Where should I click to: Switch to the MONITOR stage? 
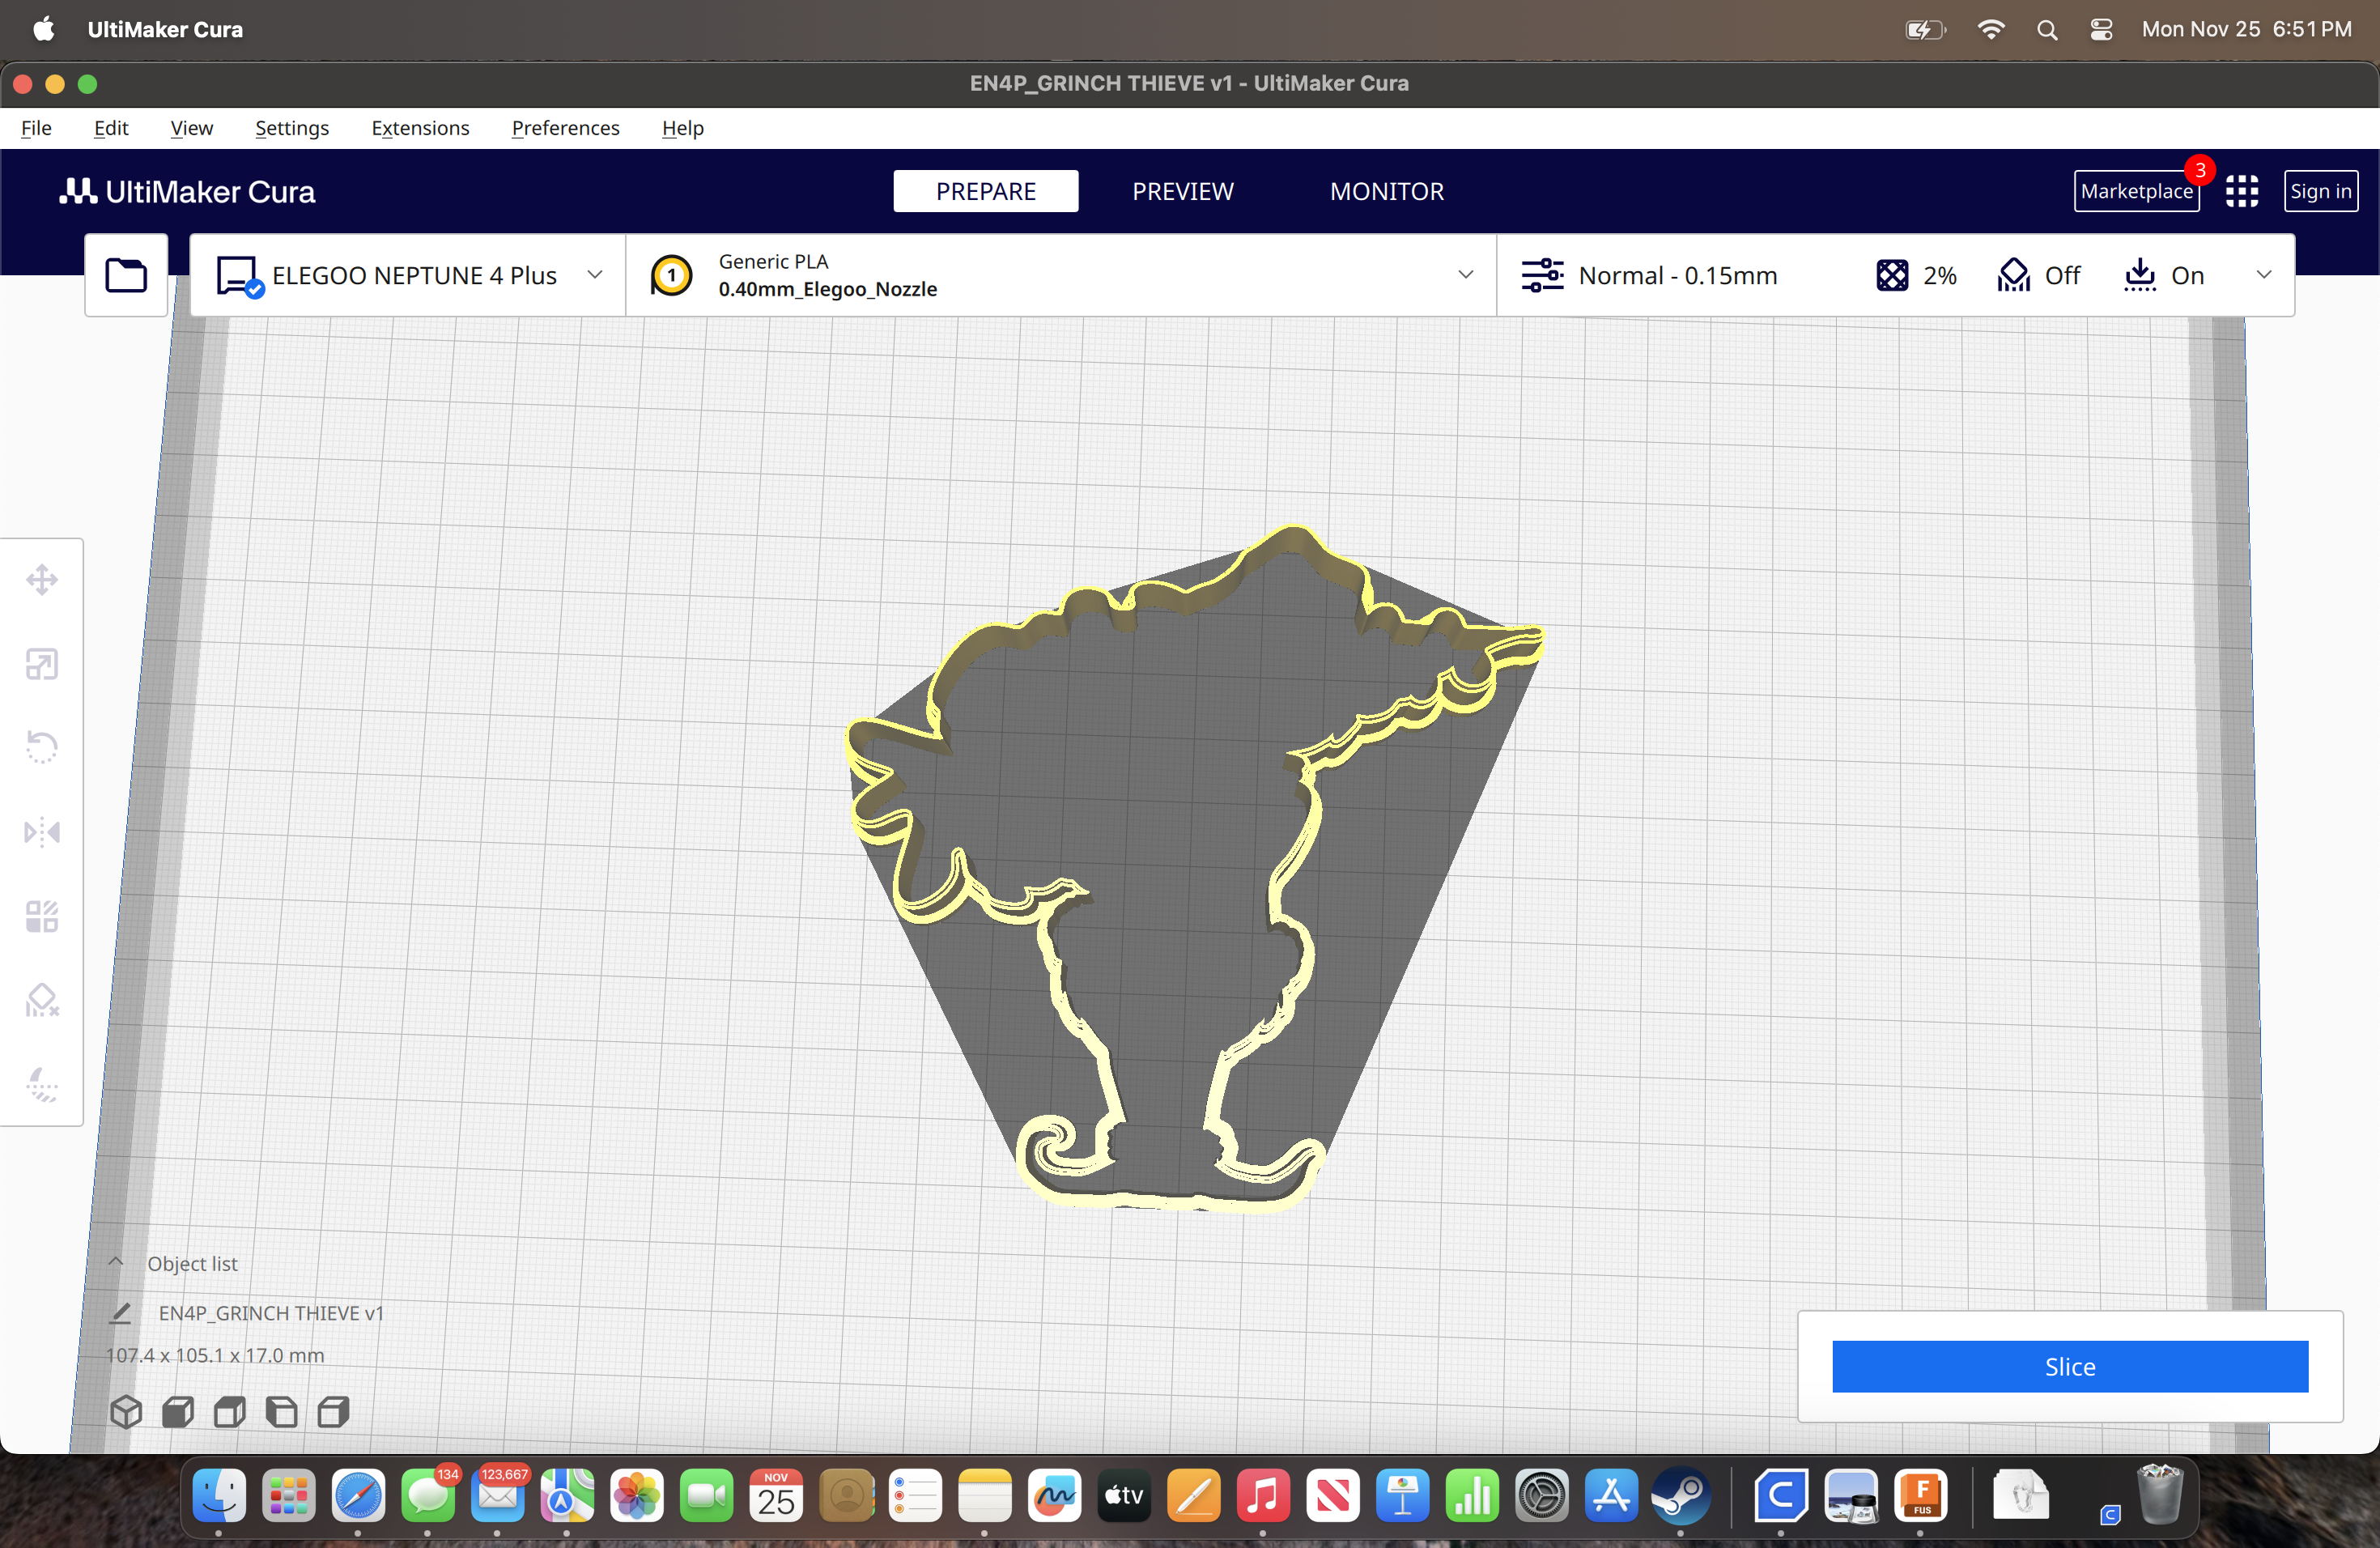point(1387,191)
